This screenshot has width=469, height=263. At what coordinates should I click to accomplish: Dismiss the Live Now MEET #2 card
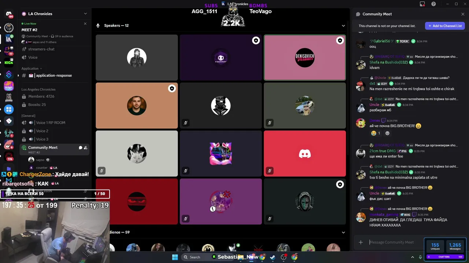tap(85, 23)
